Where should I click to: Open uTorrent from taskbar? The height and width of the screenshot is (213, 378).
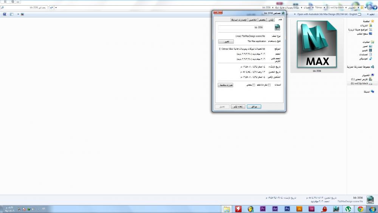point(349,209)
